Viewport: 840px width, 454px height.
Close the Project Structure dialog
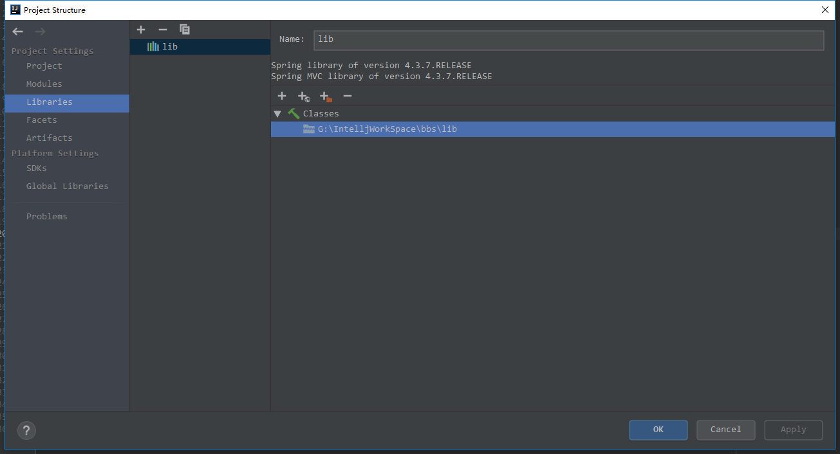[x=825, y=10]
